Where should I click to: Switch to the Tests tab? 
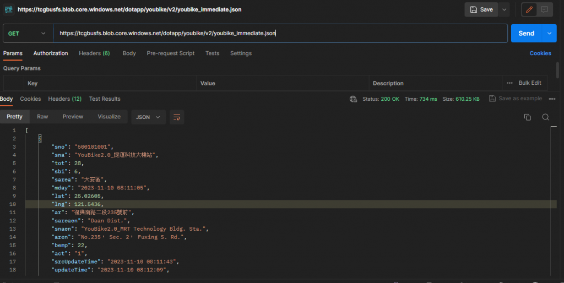coord(212,53)
